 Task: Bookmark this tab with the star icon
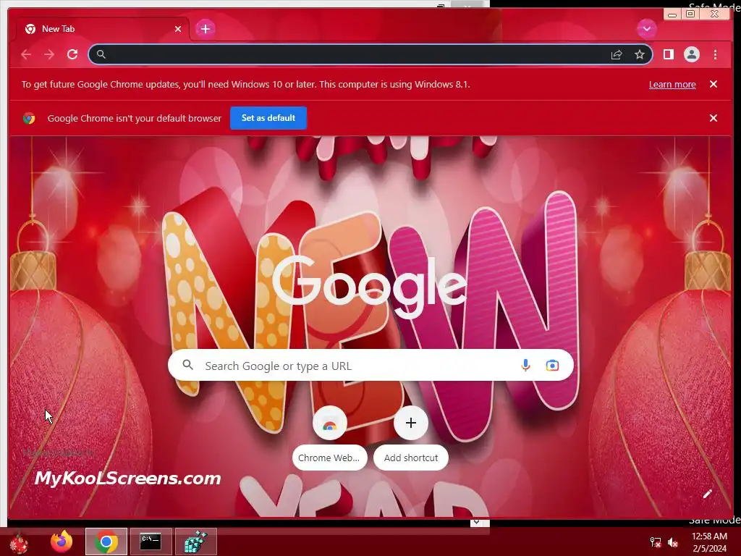coord(640,55)
